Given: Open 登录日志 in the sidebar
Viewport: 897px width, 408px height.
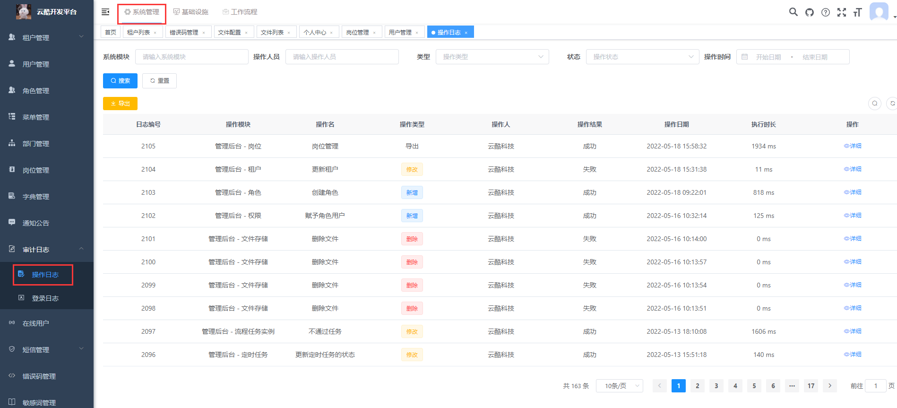Looking at the screenshot, I should pos(47,298).
